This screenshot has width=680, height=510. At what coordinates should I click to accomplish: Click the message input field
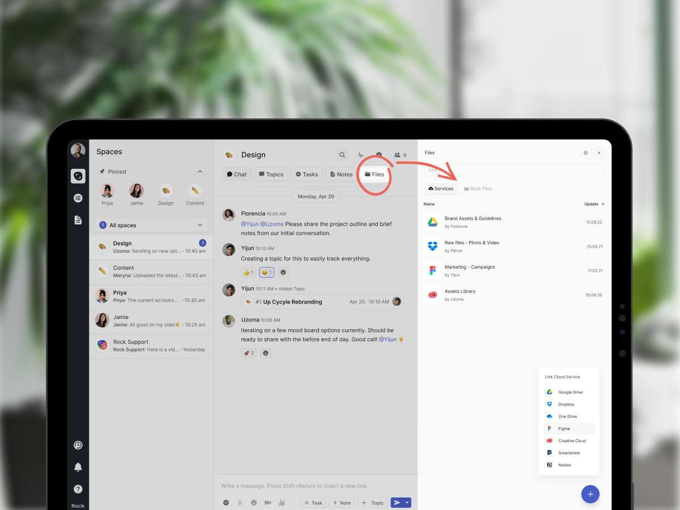tap(315, 486)
